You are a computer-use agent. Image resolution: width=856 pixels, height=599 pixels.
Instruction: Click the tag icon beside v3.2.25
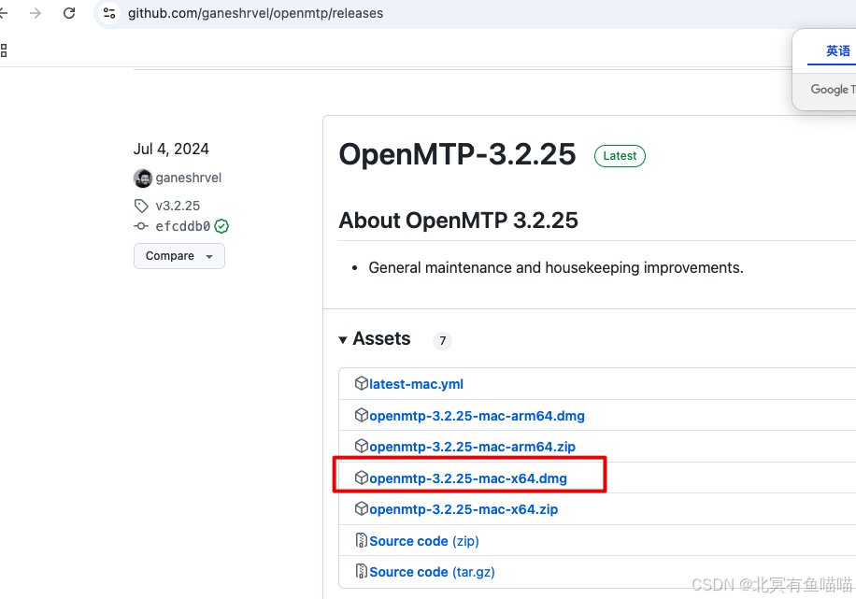pyautogui.click(x=141, y=206)
